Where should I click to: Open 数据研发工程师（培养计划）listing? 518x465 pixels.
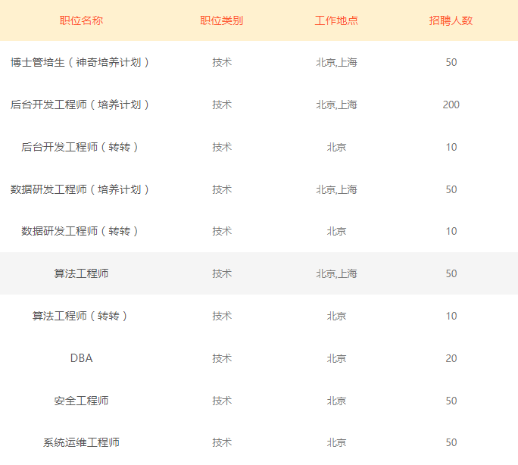pos(81,189)
